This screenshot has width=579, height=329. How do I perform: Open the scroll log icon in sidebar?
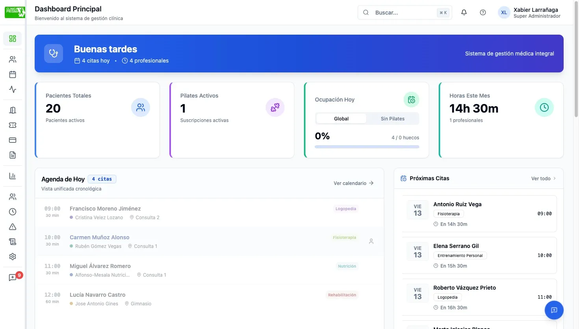coord(13,242)
